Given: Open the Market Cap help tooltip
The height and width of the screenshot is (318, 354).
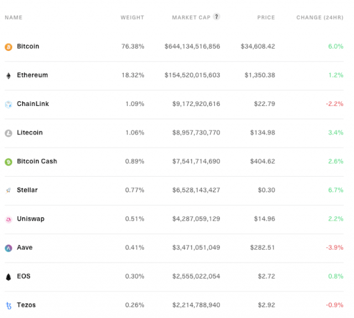Looking at the screenshot, I should click(216, 17).
